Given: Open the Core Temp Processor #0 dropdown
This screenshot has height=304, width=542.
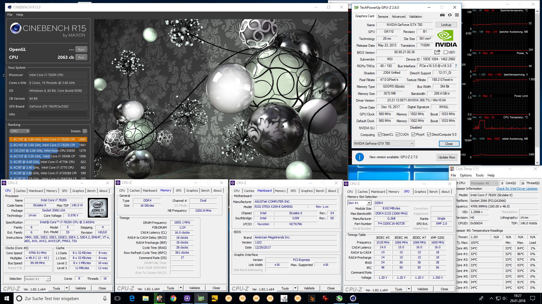Looking at the screenshot, I should point(484,183).
